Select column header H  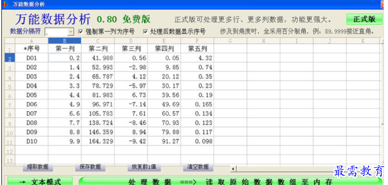click(263, 41)
